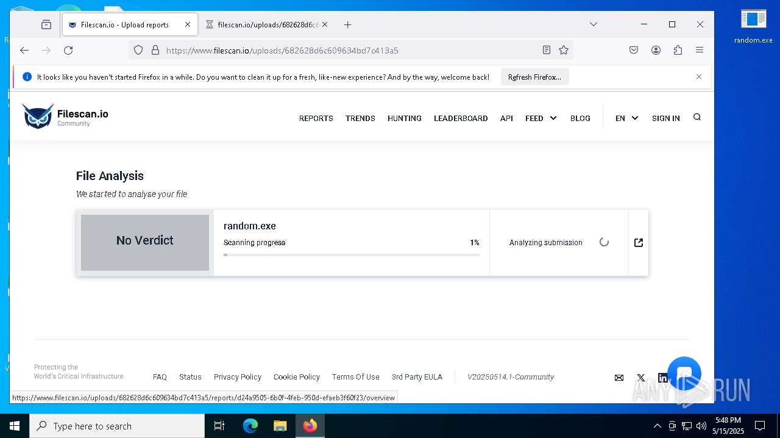This screenshot has width=780, height=438.
Task: Open the Privacy Policy footer link
Action: (x=238, y=377)
